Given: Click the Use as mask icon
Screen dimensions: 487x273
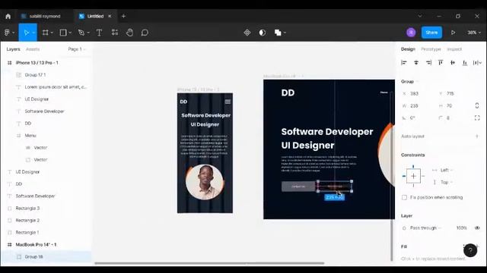Looking at the screenshot, I should pyautogui.click(x=263, y=33).
